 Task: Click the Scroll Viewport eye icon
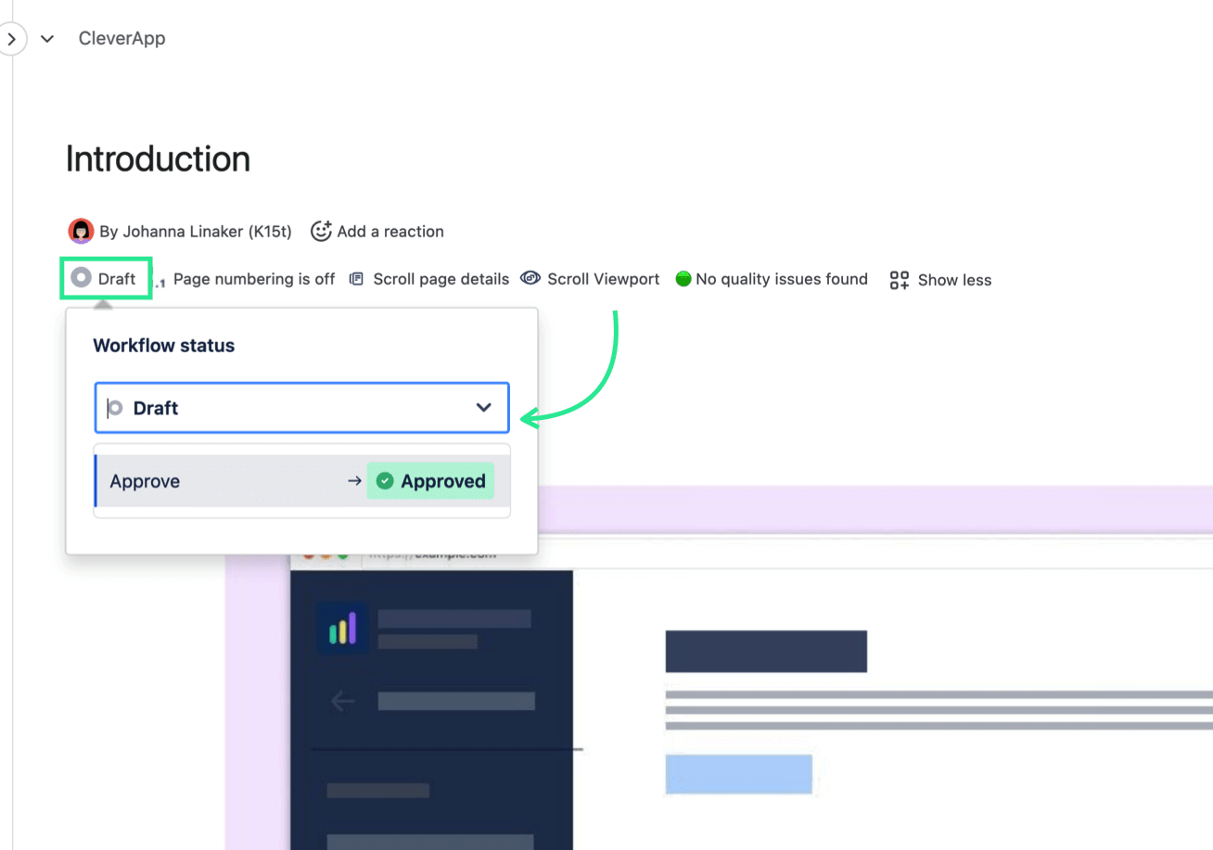[530, 278]
